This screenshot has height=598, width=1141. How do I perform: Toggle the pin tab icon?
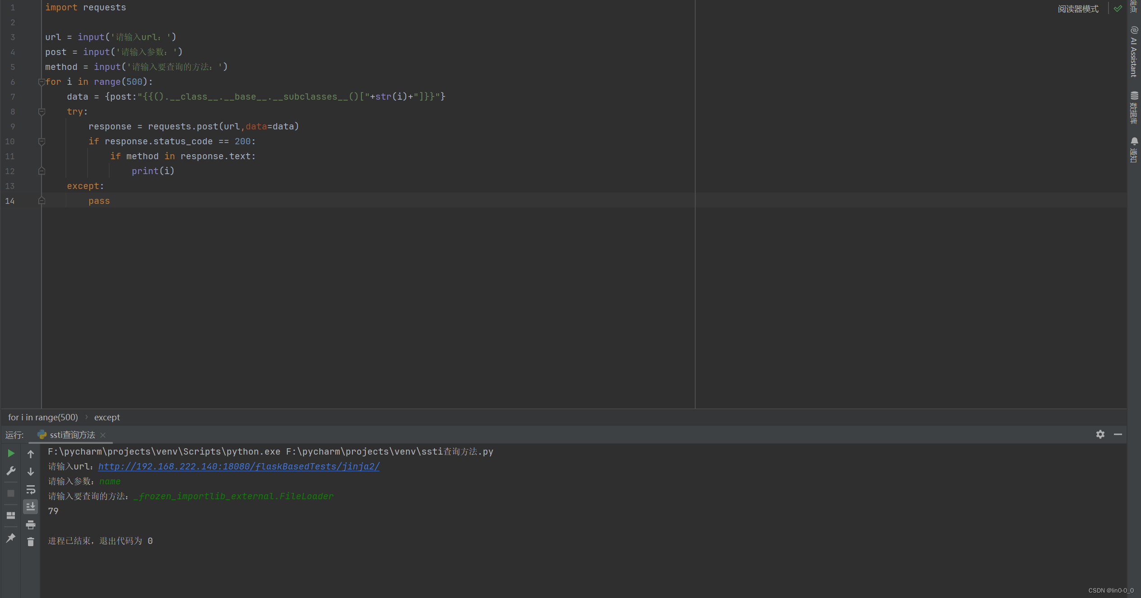11,538
